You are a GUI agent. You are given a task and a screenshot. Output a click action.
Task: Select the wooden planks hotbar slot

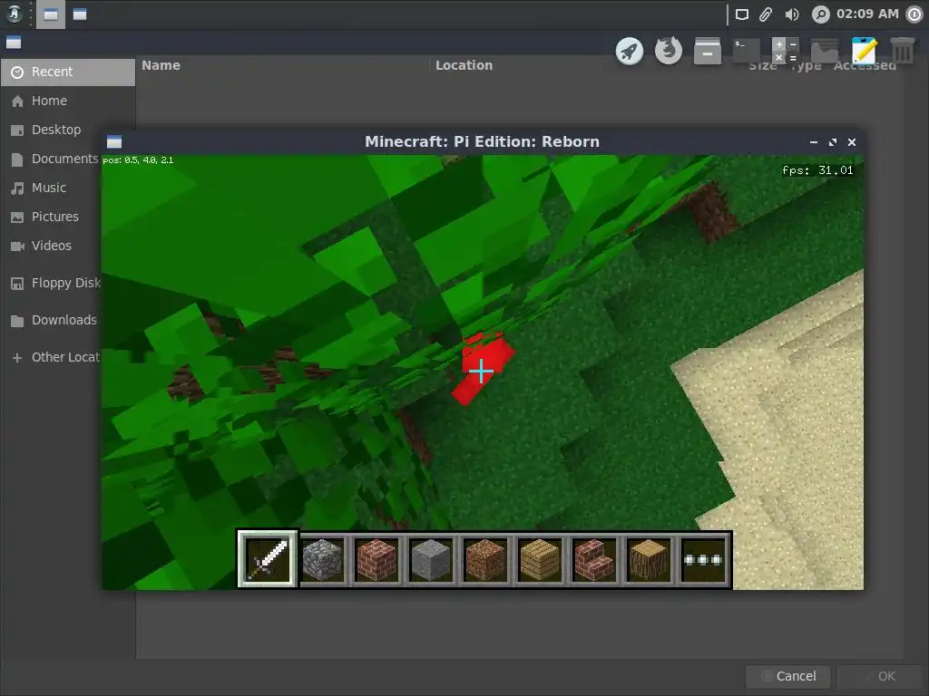(x=541, y=559)
